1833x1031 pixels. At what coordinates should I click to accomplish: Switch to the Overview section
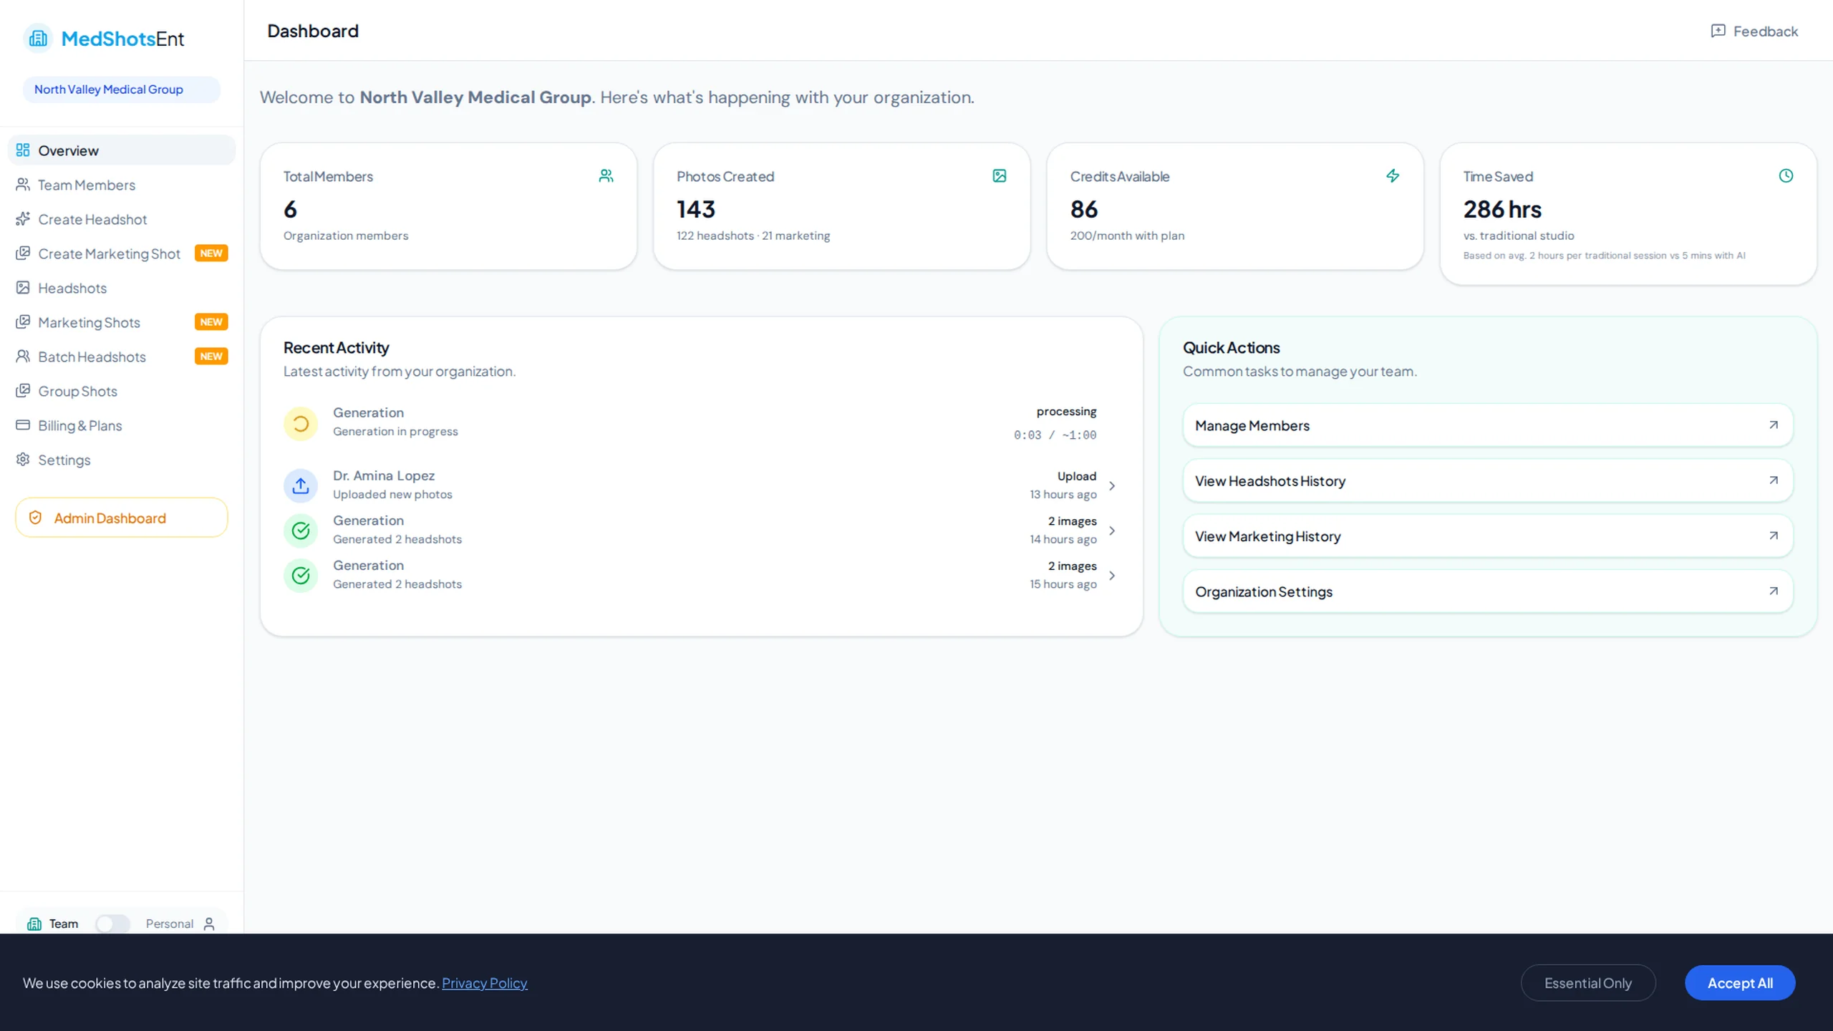tap(68, 150)
